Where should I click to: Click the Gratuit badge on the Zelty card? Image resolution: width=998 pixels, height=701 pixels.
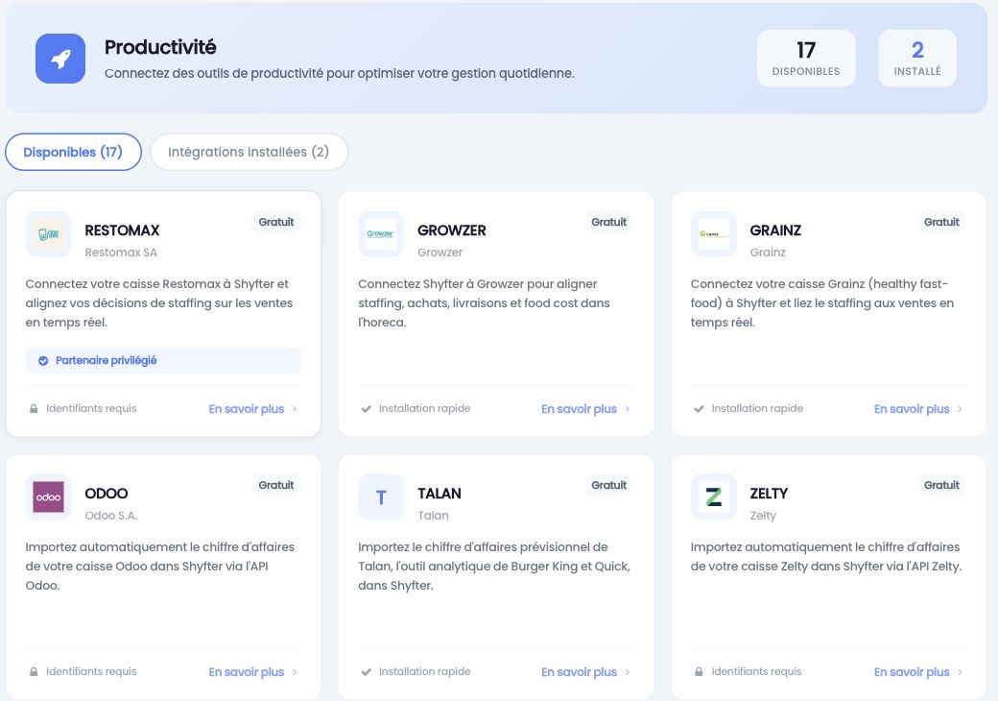coord(942,485)
